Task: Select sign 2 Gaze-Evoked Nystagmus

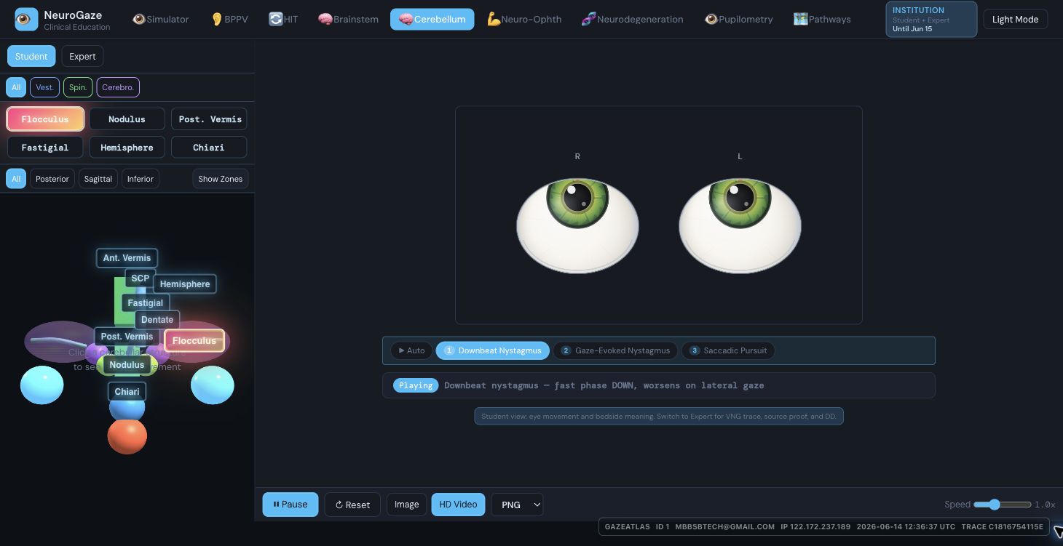Action: pyautogui.click(x=616, y=350)
